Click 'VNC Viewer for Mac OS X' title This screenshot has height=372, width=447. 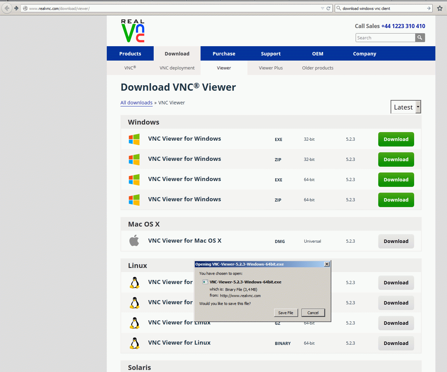tap(185, 241)
